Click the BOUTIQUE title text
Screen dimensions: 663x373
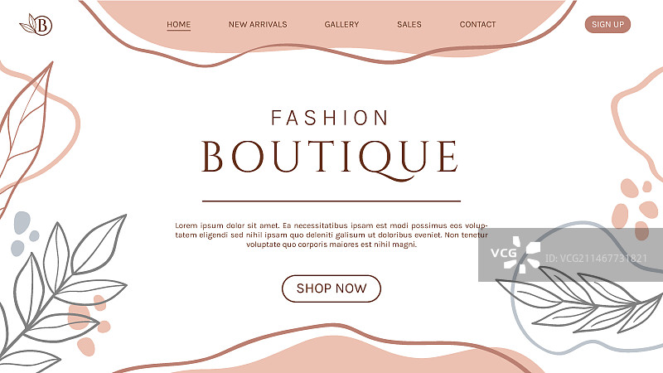[330, 159]
